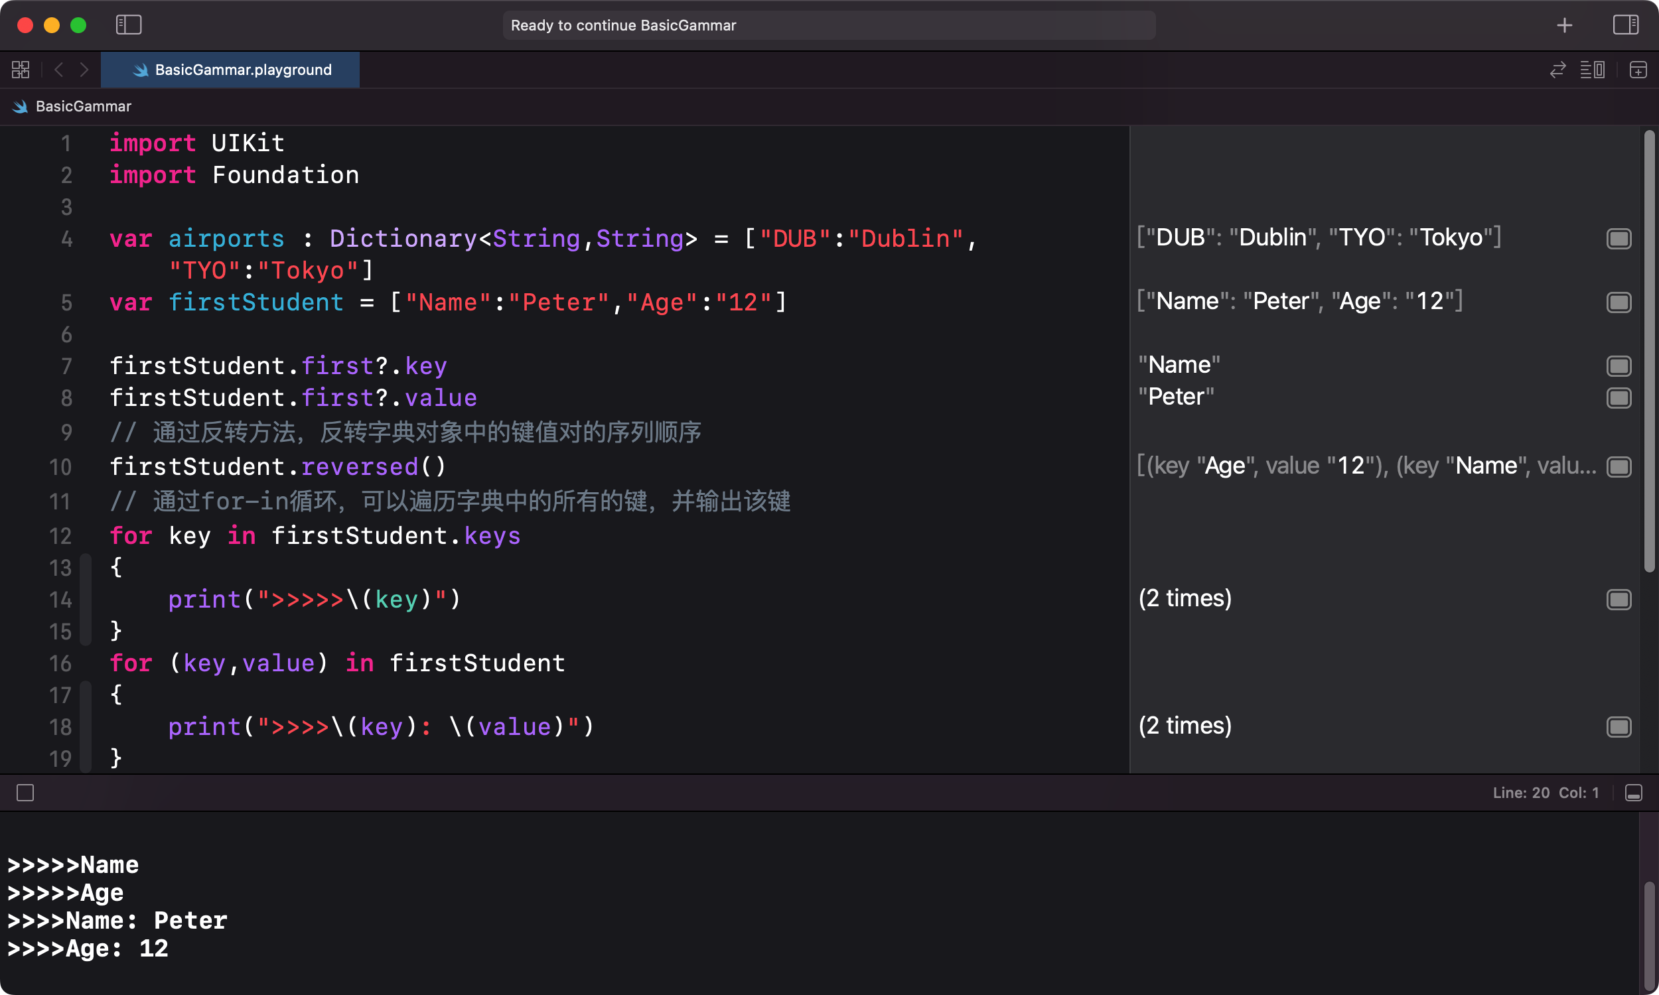Click the comment on line 9

pos(405,432)
